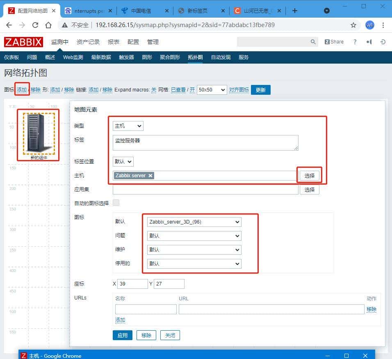Open the 配置 menu in the top bar

pos(133,41)
